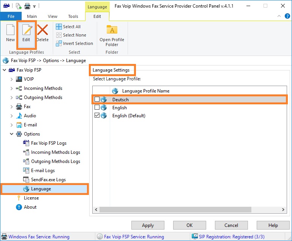This screenshot has width=292, height=241.
Task: Click Select None in the ribbon
Action: click(x=71, y=35)
